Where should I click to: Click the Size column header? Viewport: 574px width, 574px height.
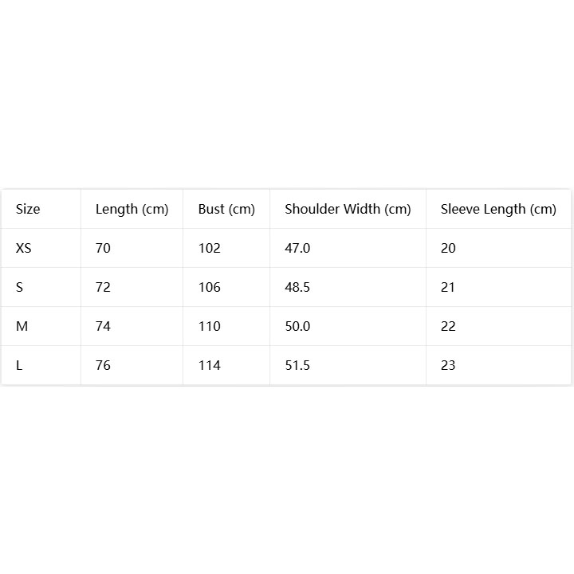click(28, 209)
